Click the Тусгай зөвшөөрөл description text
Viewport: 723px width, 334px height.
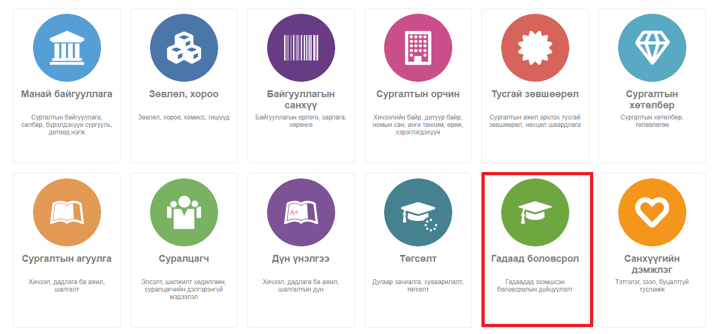(x=535, y=121)
